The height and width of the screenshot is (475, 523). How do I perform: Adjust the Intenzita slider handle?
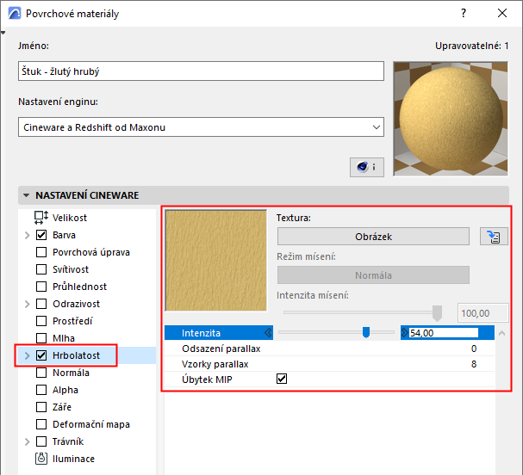pyautogui.click(x=366, y=332)
